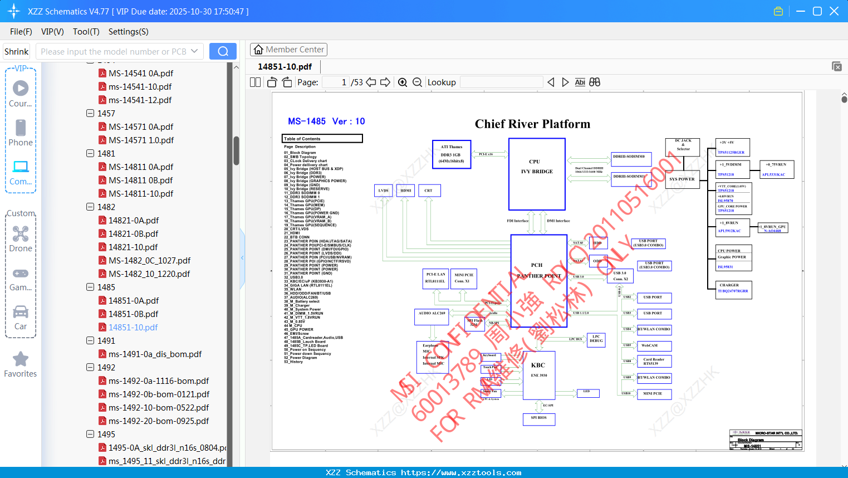Open MS-1482_0C_1027.pdf file
Screen dimensions: 848x478
click(150, 261)
